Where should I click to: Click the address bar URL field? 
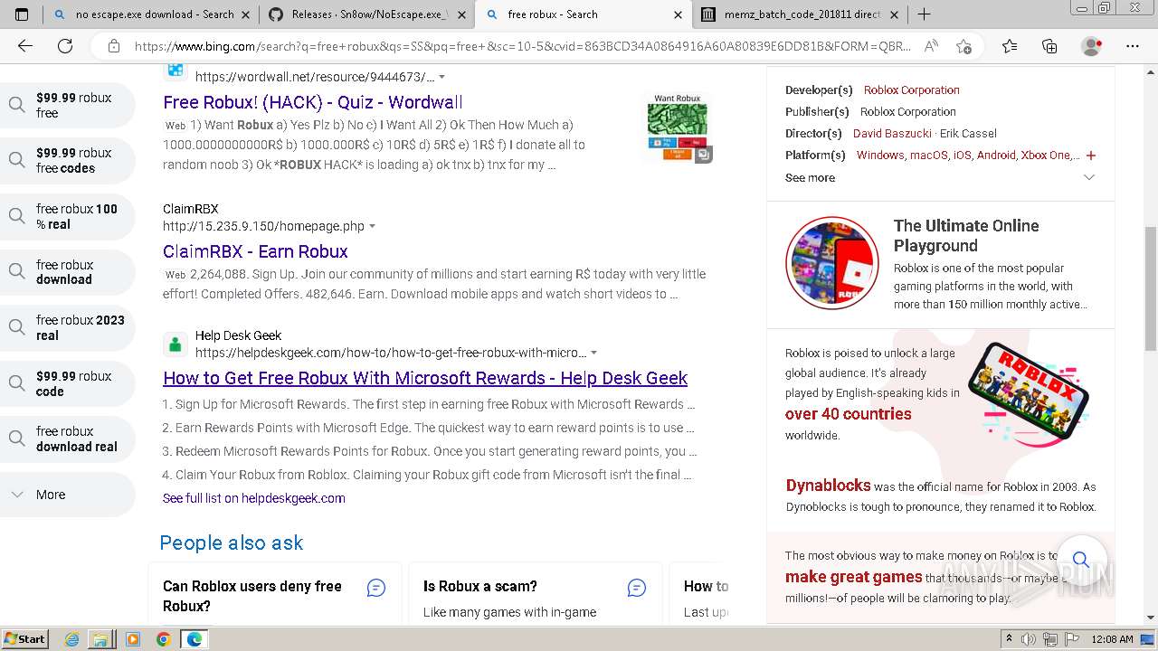pos(523,46)
